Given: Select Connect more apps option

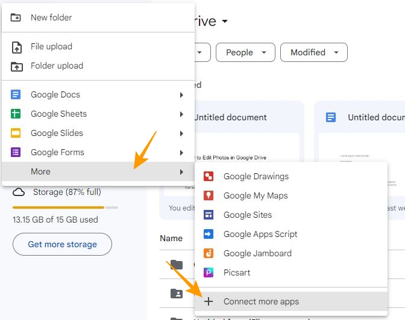Looking at the screenshot, I should click(x=291, y=301).
